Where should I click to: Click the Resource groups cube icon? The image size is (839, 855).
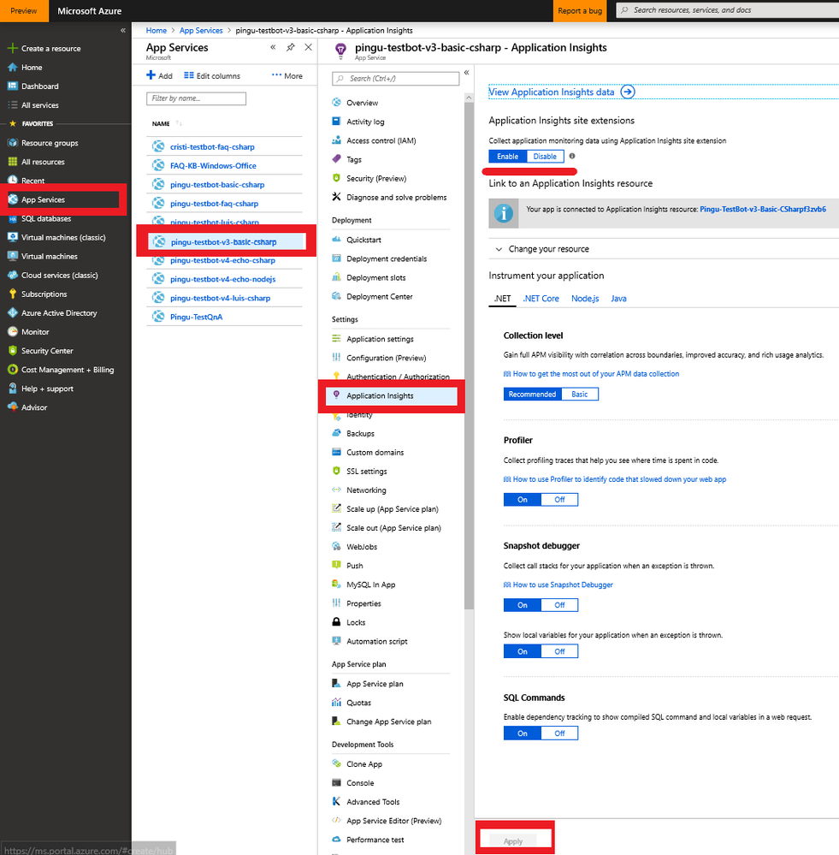coord(13,143)
